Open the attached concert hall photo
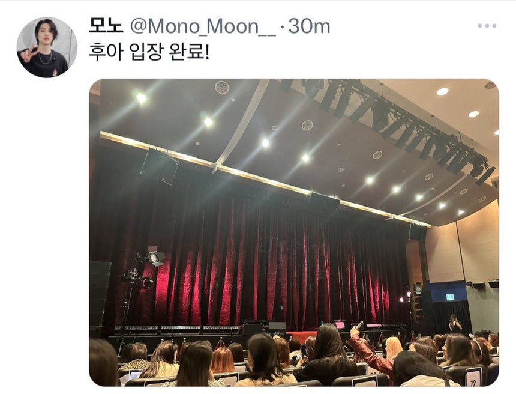 tap(294, 232)
